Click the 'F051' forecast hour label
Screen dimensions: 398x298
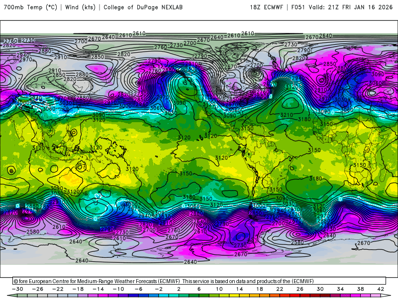[298, 7]
